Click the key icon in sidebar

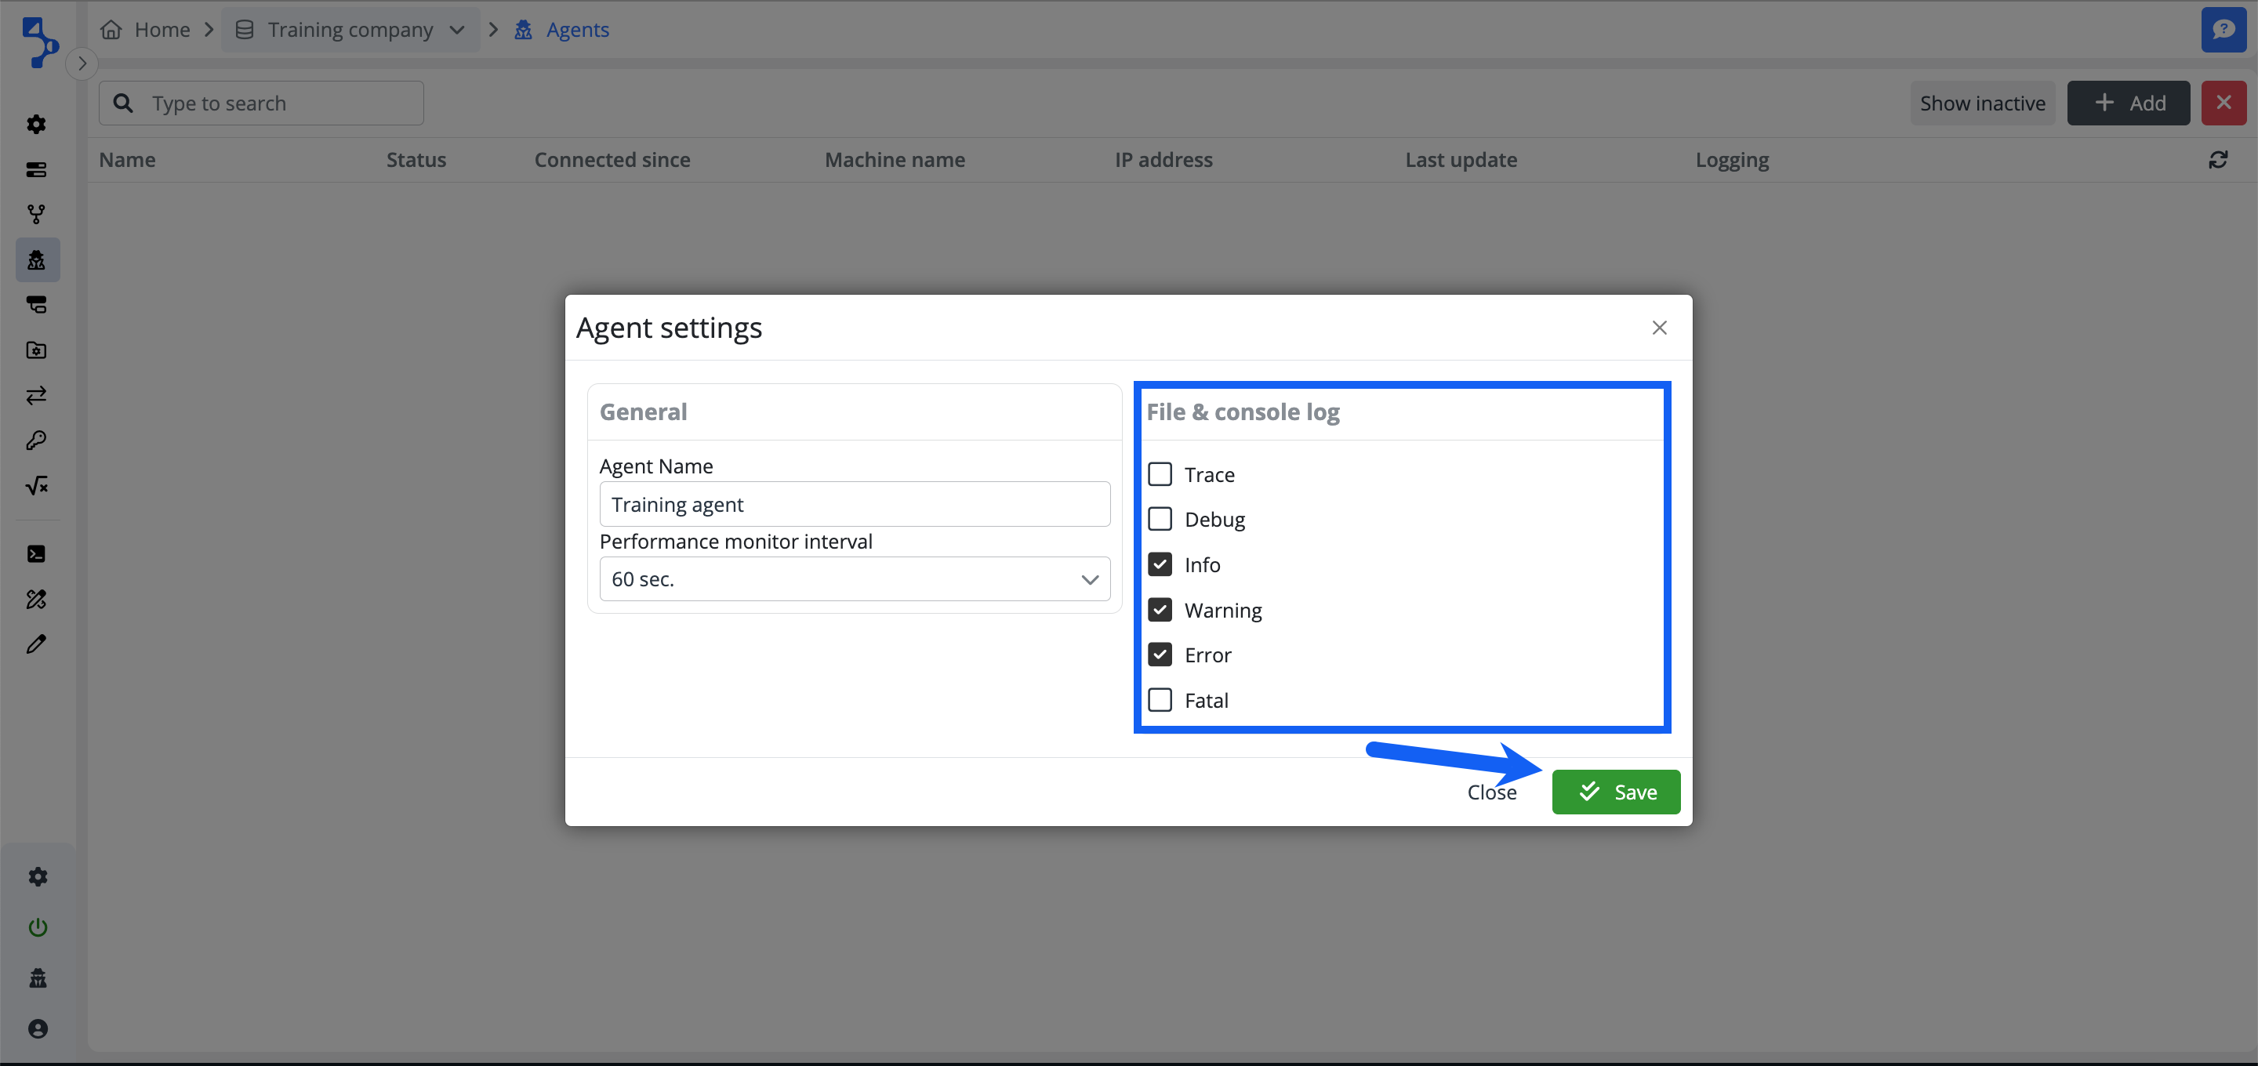(x=36, y=440)
